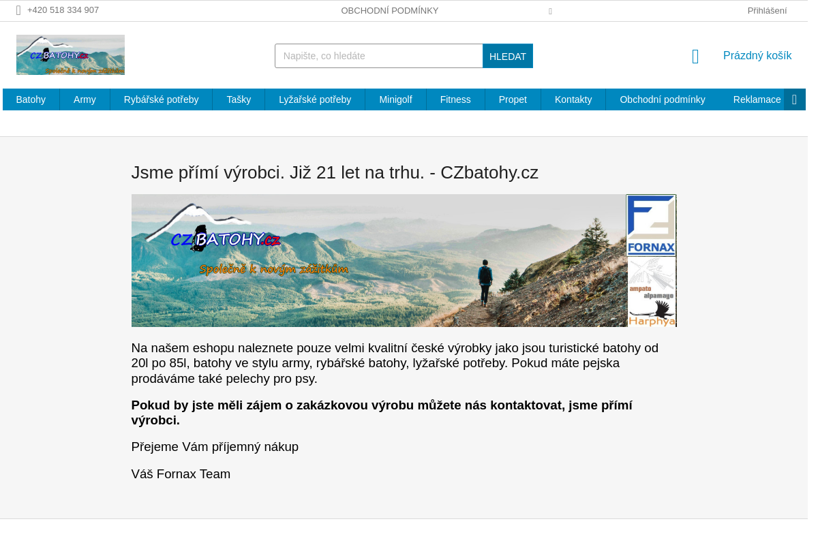The height and width of the screenshot is (545, 818).
Task: Click the small arrow icon in the top bar
Action: [550, 11]
